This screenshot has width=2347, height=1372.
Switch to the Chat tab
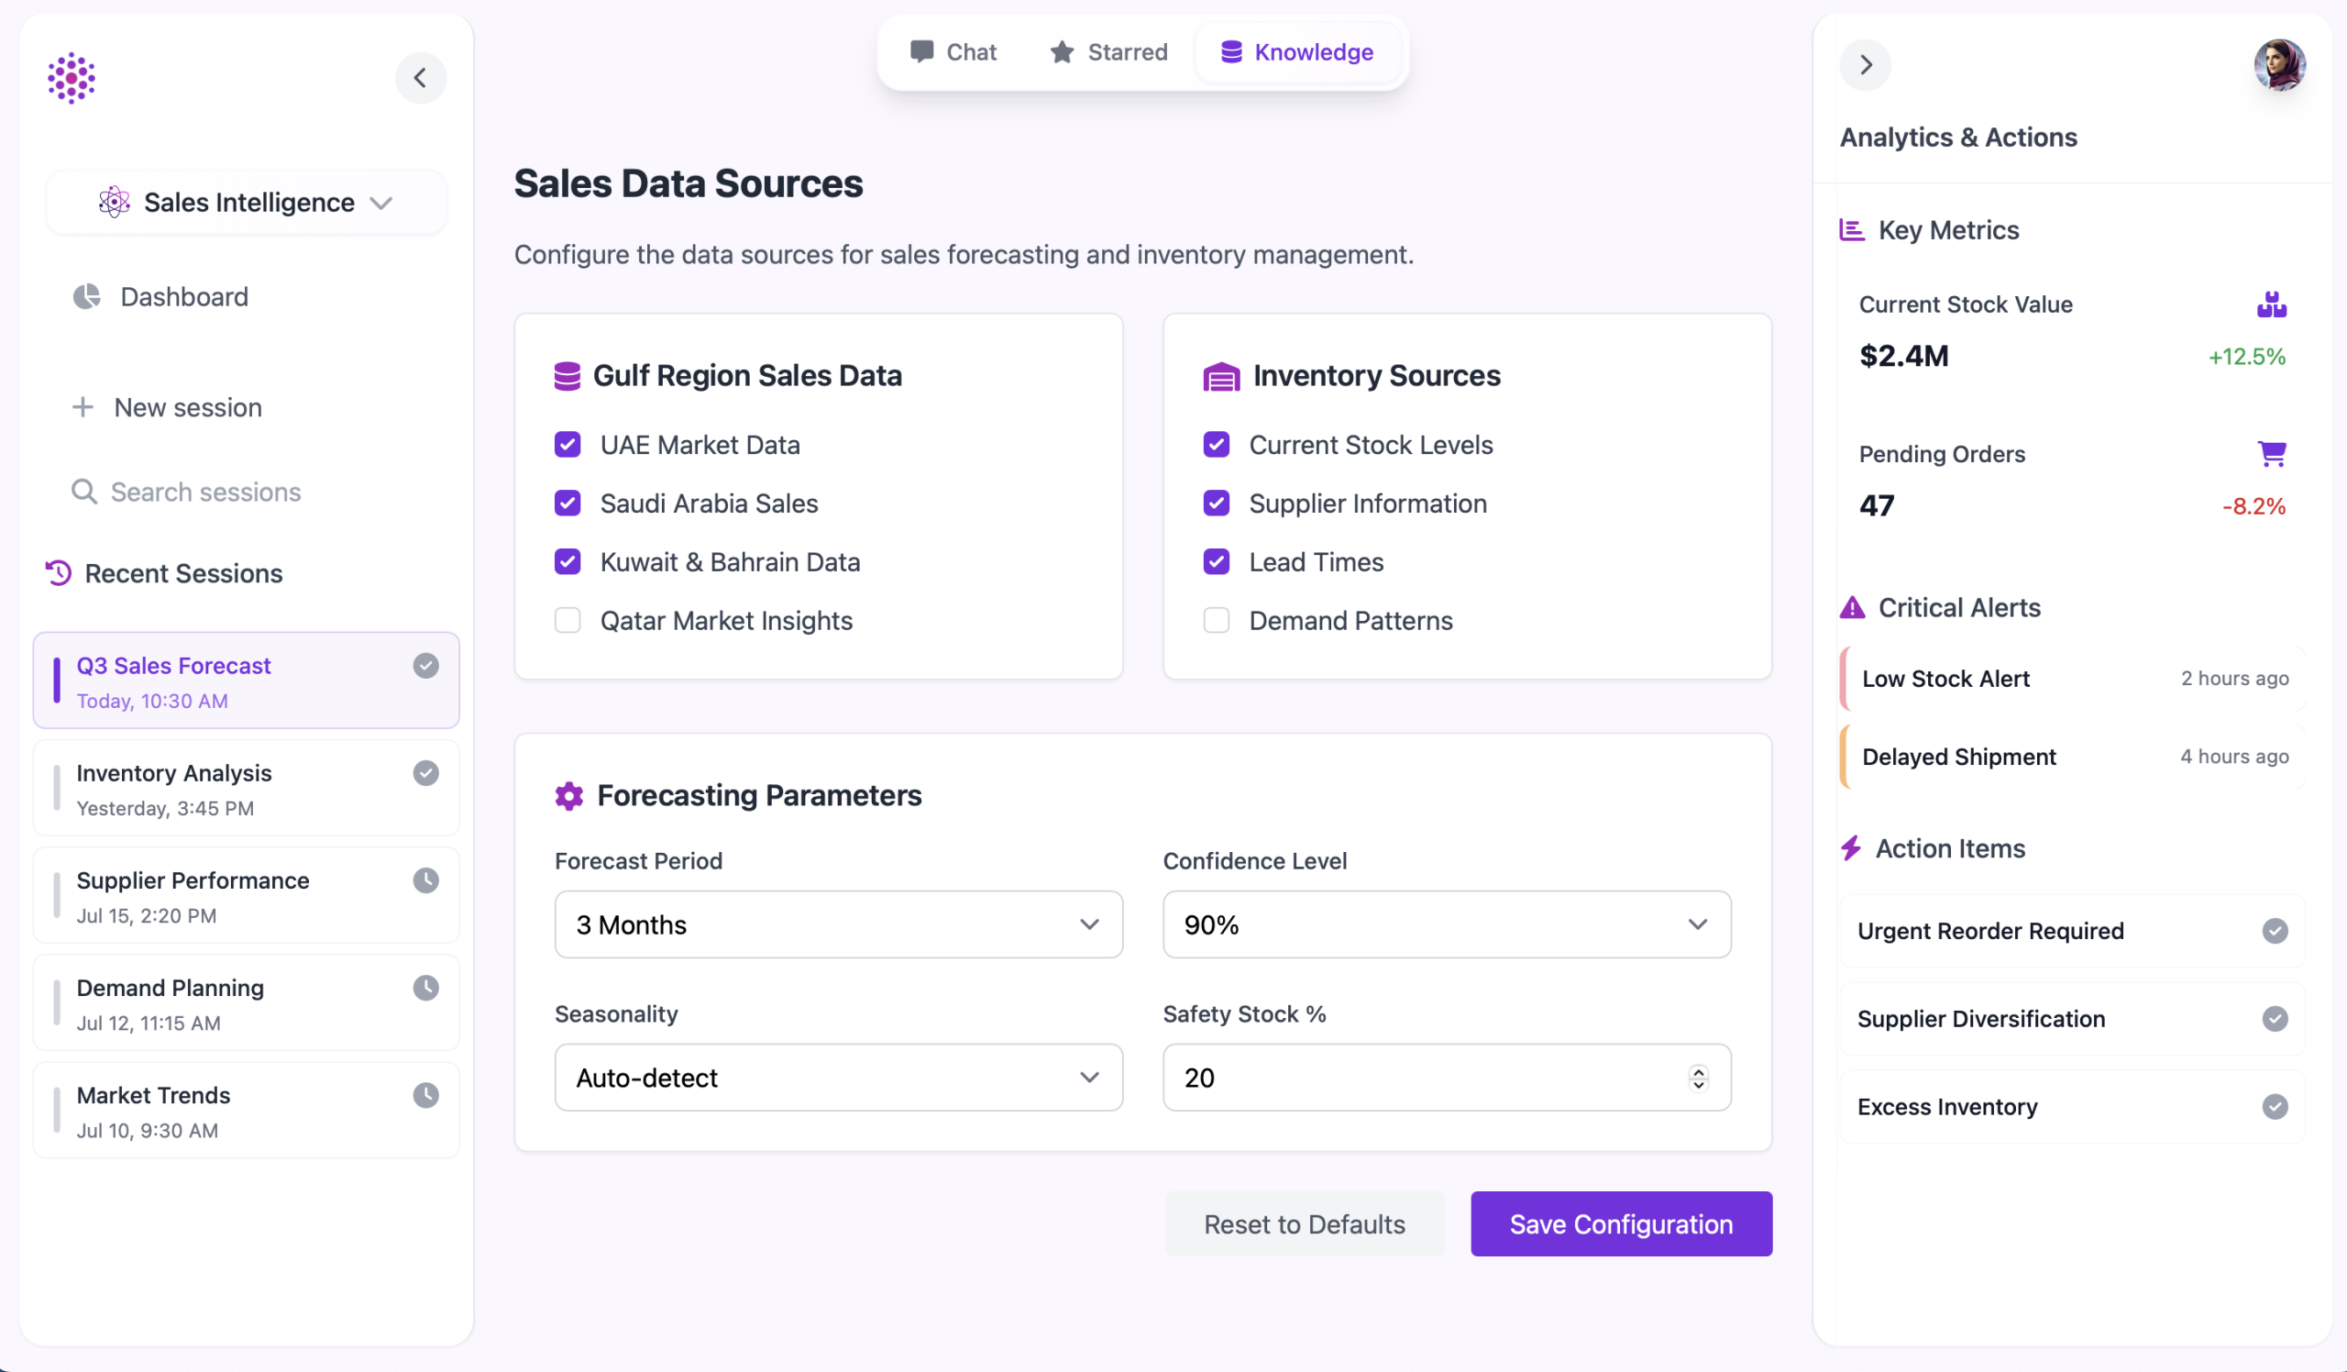[x=953, y=52]
